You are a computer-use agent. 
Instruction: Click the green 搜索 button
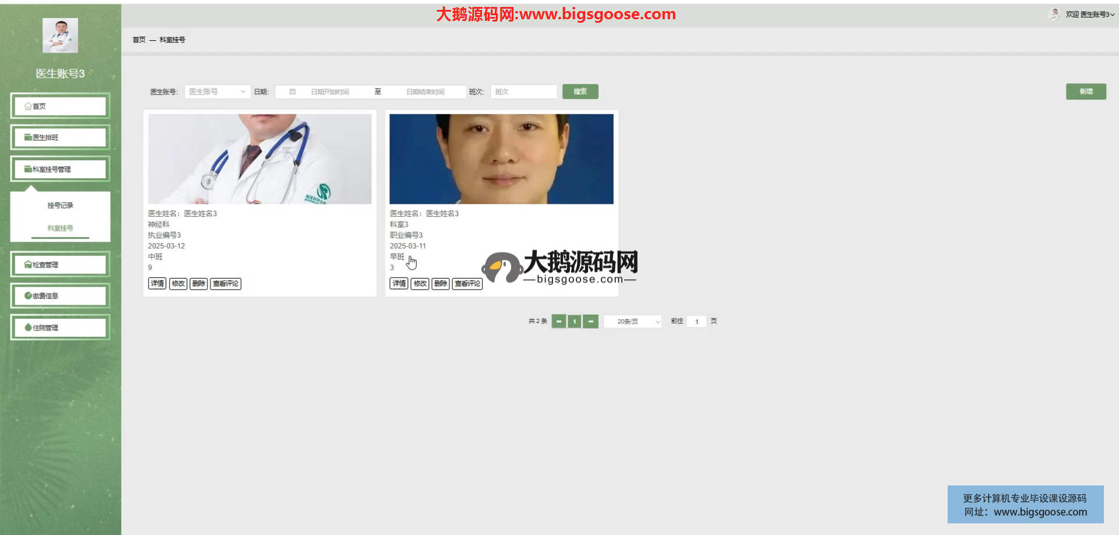pyautogui.click(x=580, y=91)
